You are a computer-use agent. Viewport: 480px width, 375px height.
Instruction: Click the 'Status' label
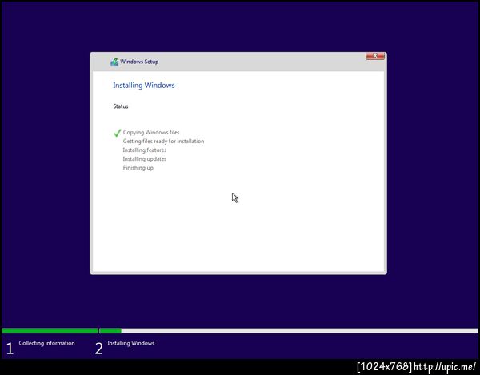point(121,106)
